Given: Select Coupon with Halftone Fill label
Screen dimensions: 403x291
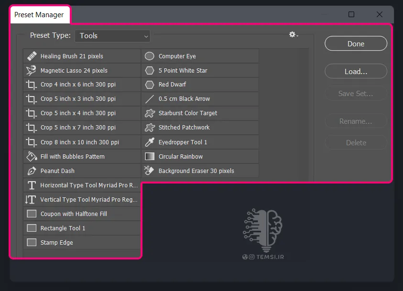Looking at the screenshot, I should click(x=74, y=214).
